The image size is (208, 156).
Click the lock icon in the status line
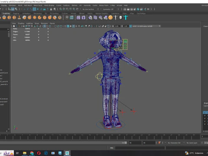point(51,9)
